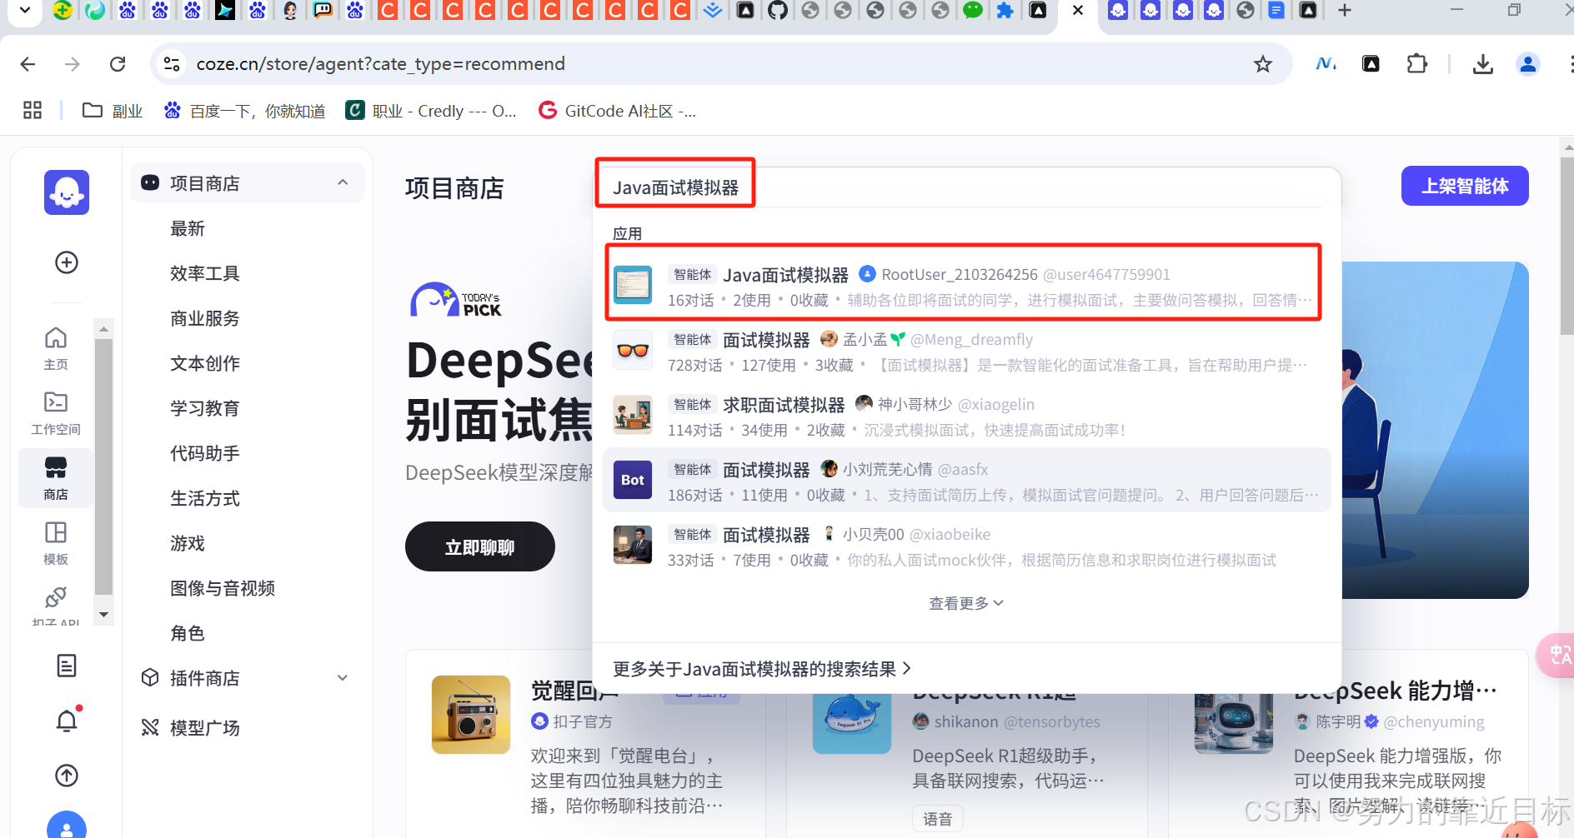Select the 学习教育 category

205,408
